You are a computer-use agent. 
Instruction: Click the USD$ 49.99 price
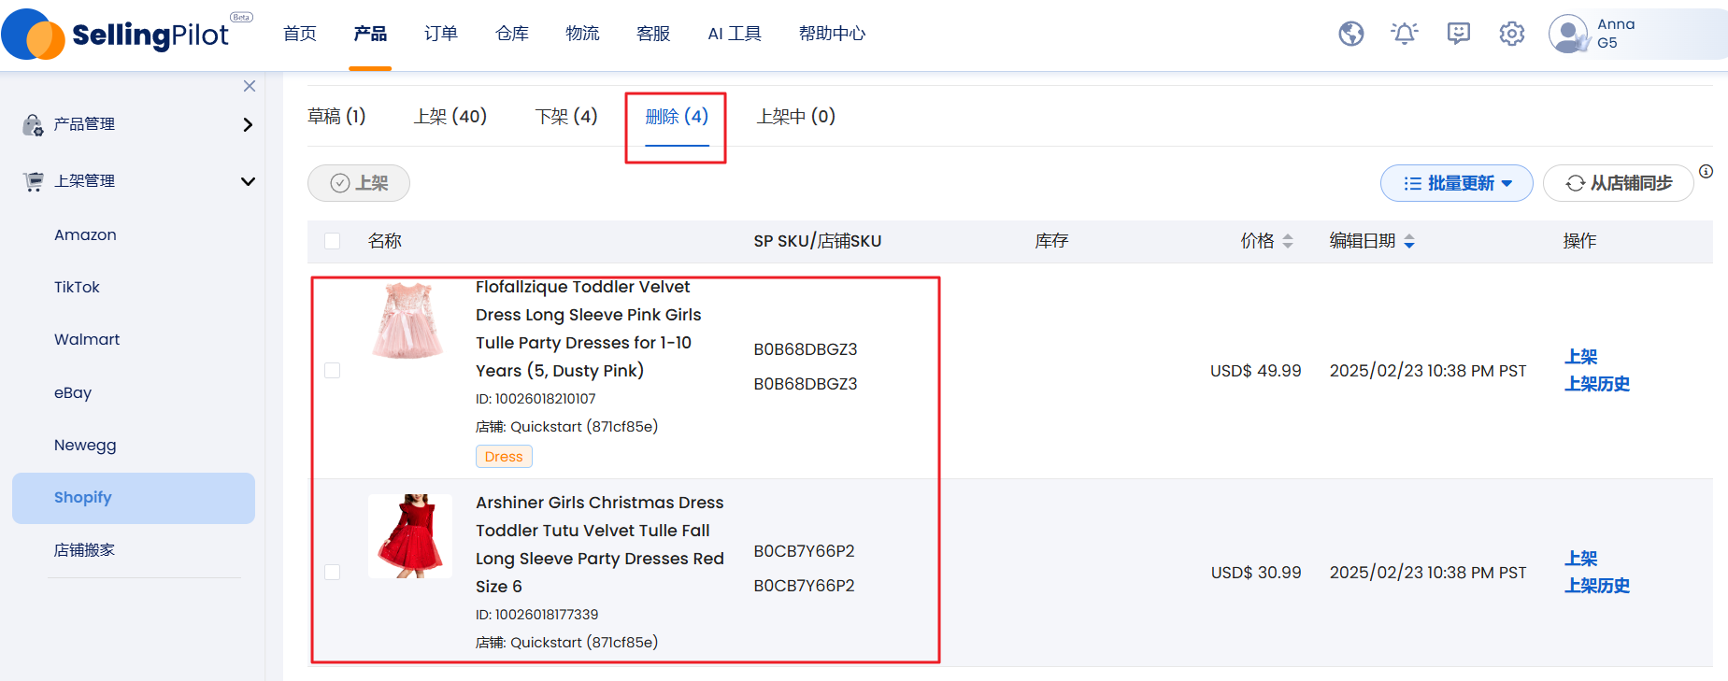tap(1255, 371)
